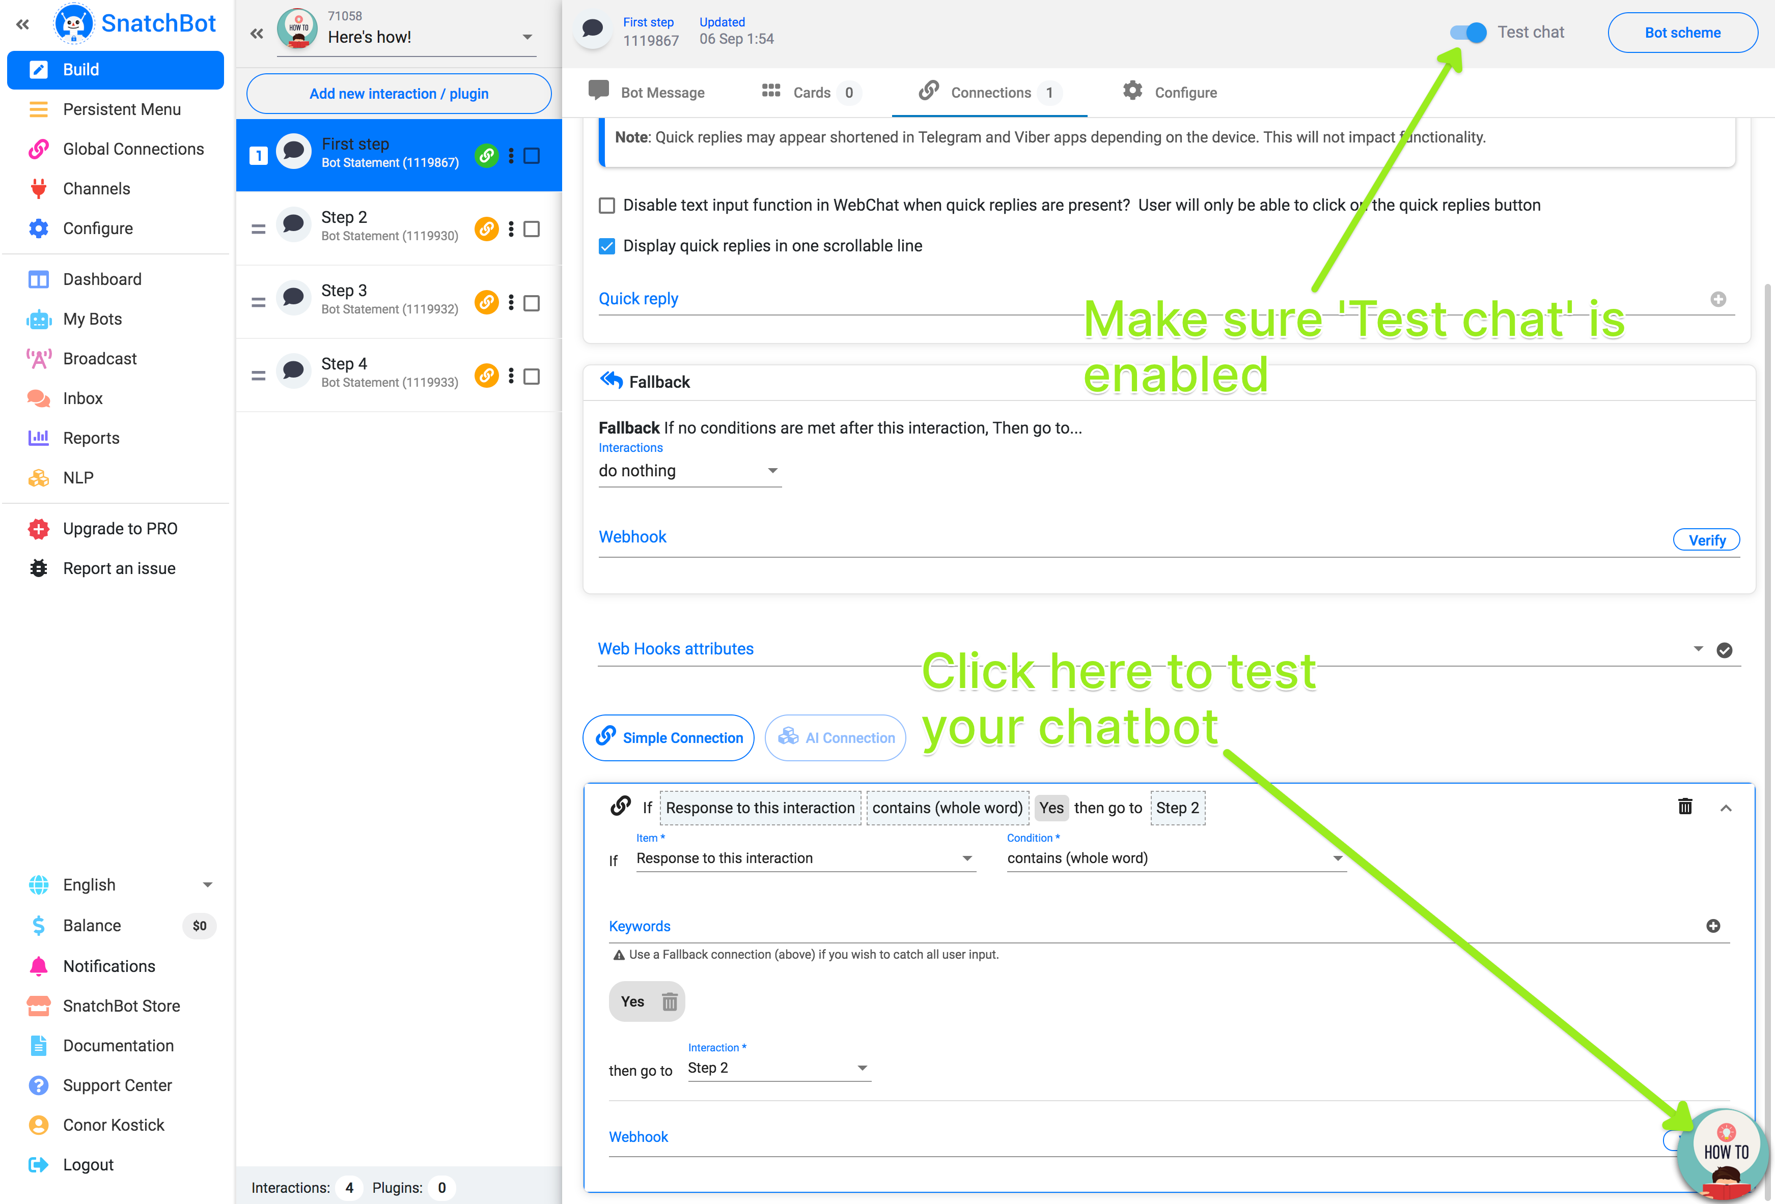Remove the Yes keyword via trash icon
The height and width of the screenshot is (1204, 1775).
point(669,1001)
